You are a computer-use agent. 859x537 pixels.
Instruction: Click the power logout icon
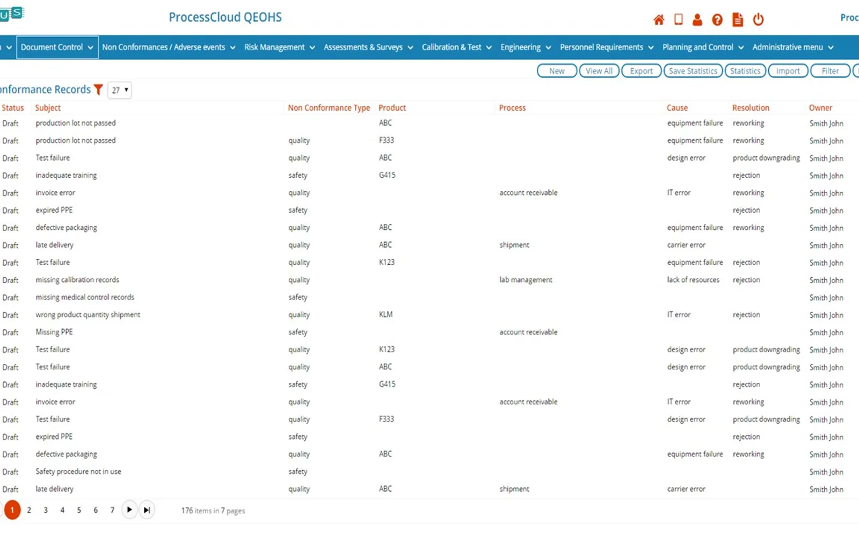coord(758,19)
